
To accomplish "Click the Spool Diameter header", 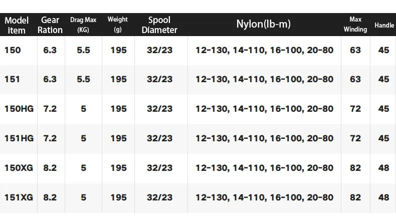I will pyautogui.click(x=159, y=25).
